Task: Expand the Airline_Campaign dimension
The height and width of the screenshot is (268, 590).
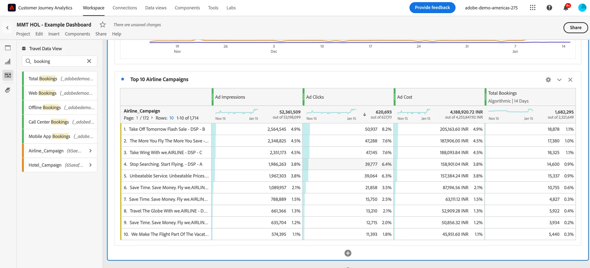Action: tap(90, 151)
